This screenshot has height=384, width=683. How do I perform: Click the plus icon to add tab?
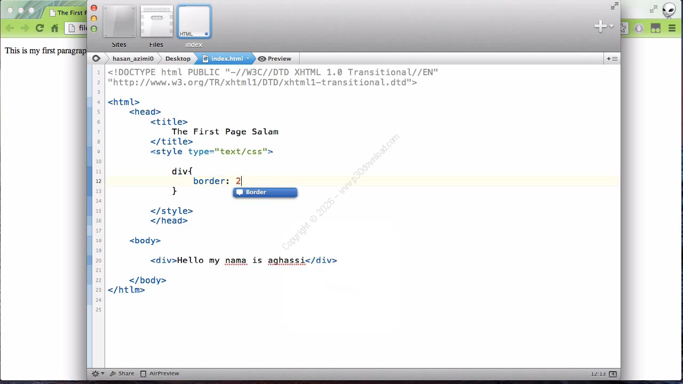(600, 26)
